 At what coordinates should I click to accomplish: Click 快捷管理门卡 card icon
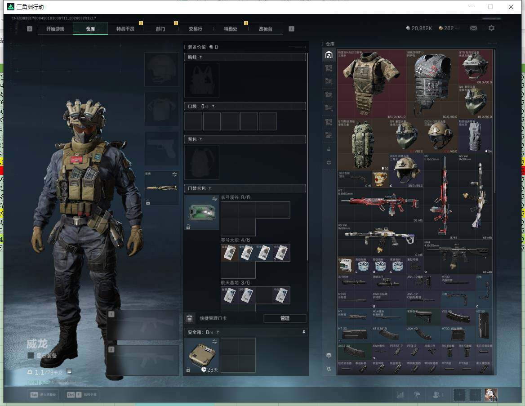[x=190, y=318]
